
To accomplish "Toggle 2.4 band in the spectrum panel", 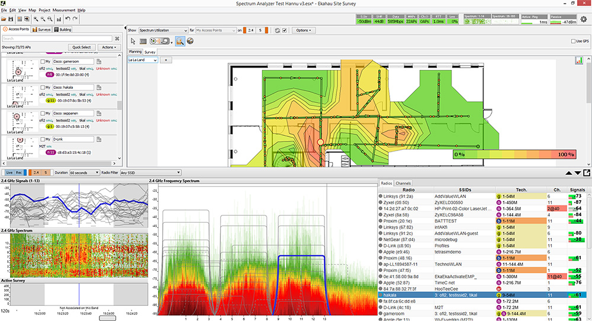I will tap(35, 172).
